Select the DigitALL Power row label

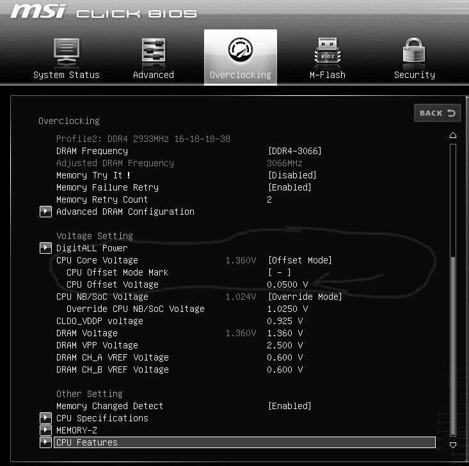(92, 248)
